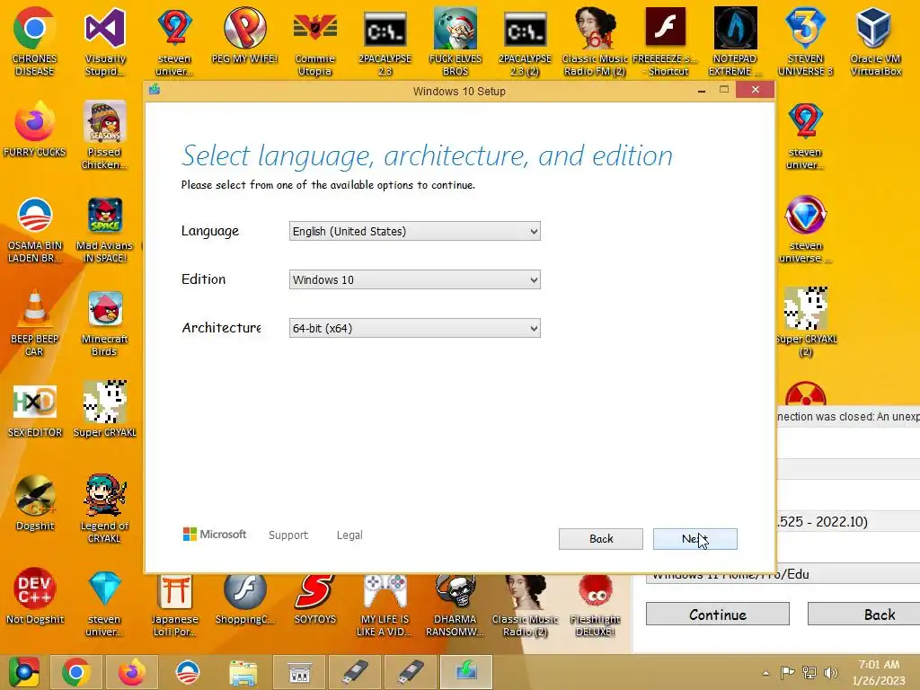
Task: Select the ShoppingC... flash desktop icon
Action: (244, 598)
